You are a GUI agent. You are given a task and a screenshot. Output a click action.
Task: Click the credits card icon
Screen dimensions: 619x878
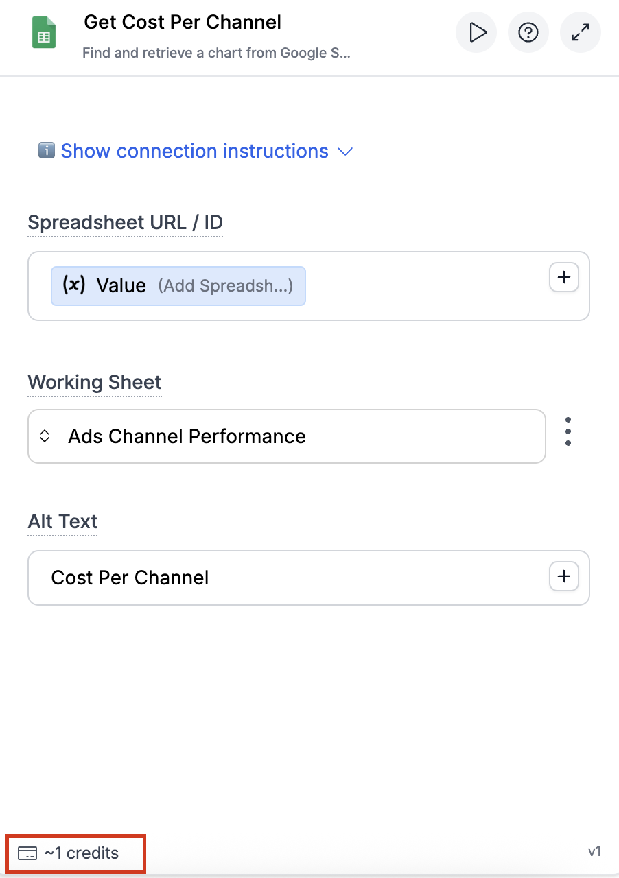coord(27,853)
